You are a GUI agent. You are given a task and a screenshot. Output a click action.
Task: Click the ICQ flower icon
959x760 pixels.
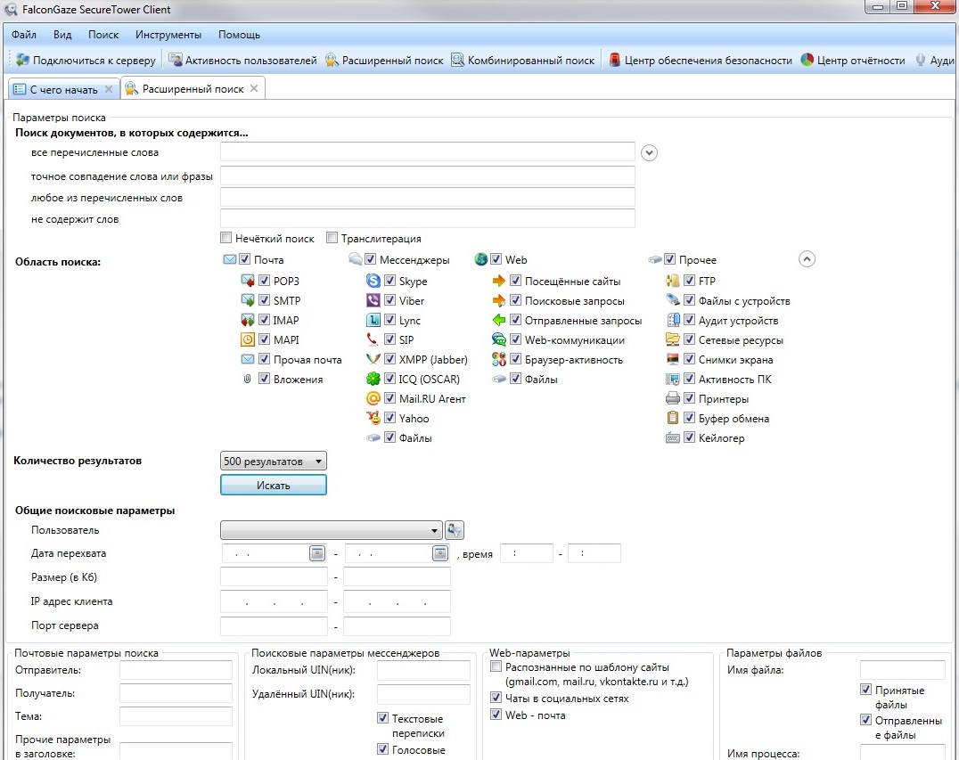(x=373, y=379)
